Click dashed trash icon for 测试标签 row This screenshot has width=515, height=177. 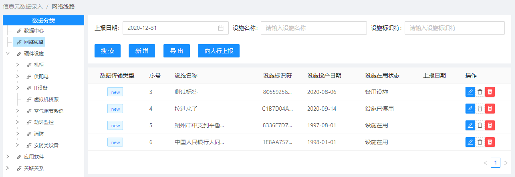(x=480, y=92)
